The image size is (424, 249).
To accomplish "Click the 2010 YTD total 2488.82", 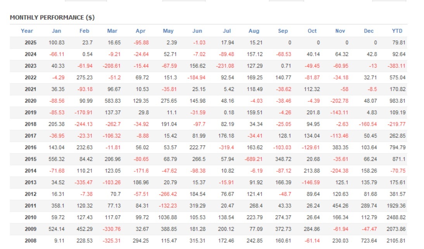I will pos(396,218).
